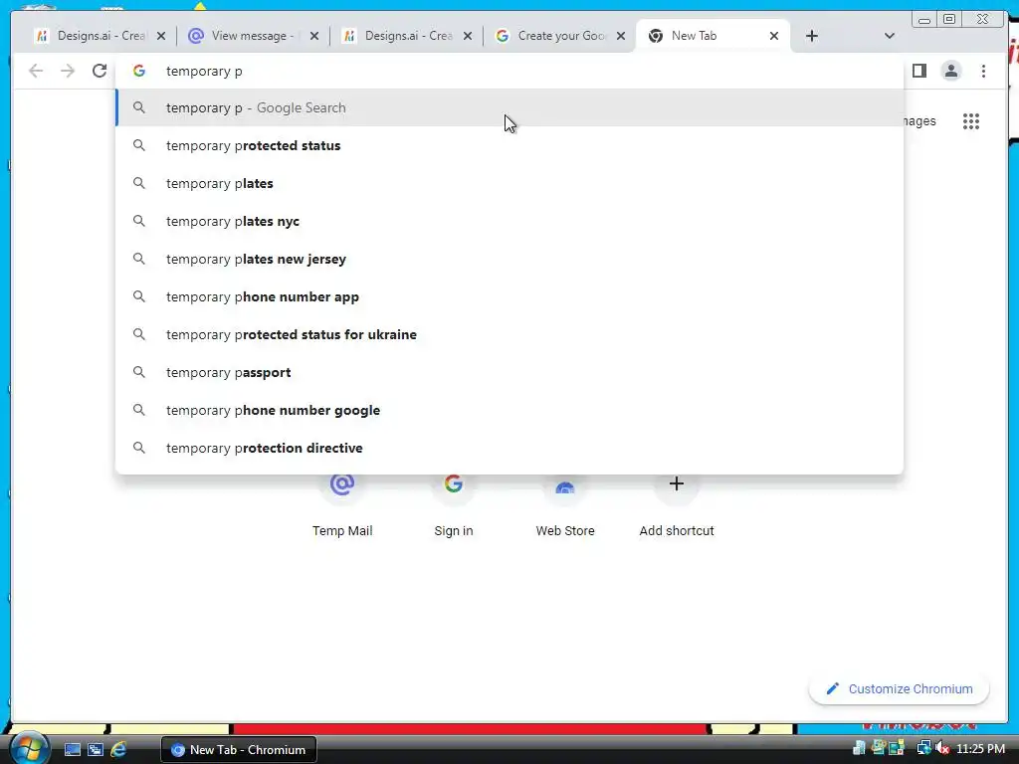The height and width of the screenshot is (764, 1019).
Task: Choose suggestion 'temporary phone number app'
Action: [509, 296]
